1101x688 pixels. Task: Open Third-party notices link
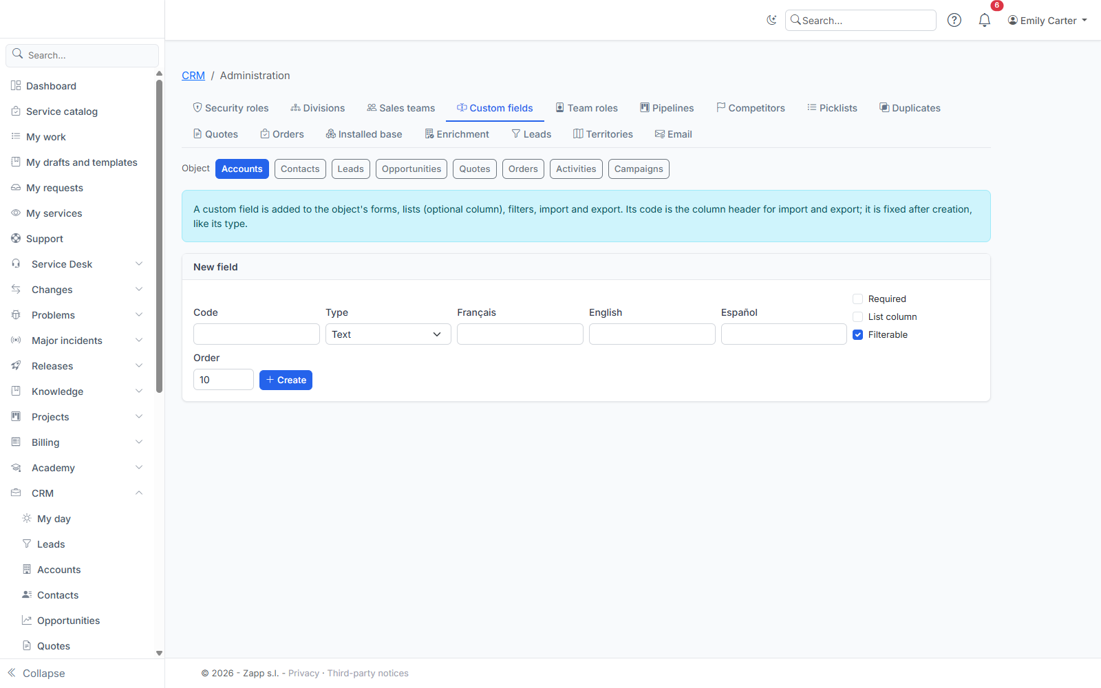pyautogui.click(x=368, y=673)
